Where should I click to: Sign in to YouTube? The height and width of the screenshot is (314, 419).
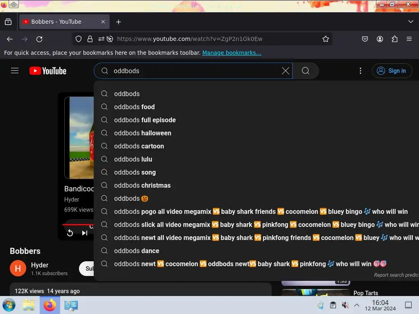pyautogui.click(x=392, y=71)
